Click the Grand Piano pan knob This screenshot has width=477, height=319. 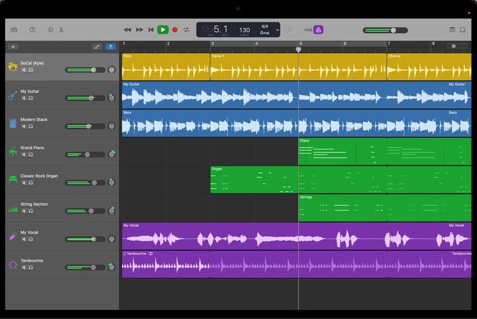pyautogui.click(x=112, y=154)
